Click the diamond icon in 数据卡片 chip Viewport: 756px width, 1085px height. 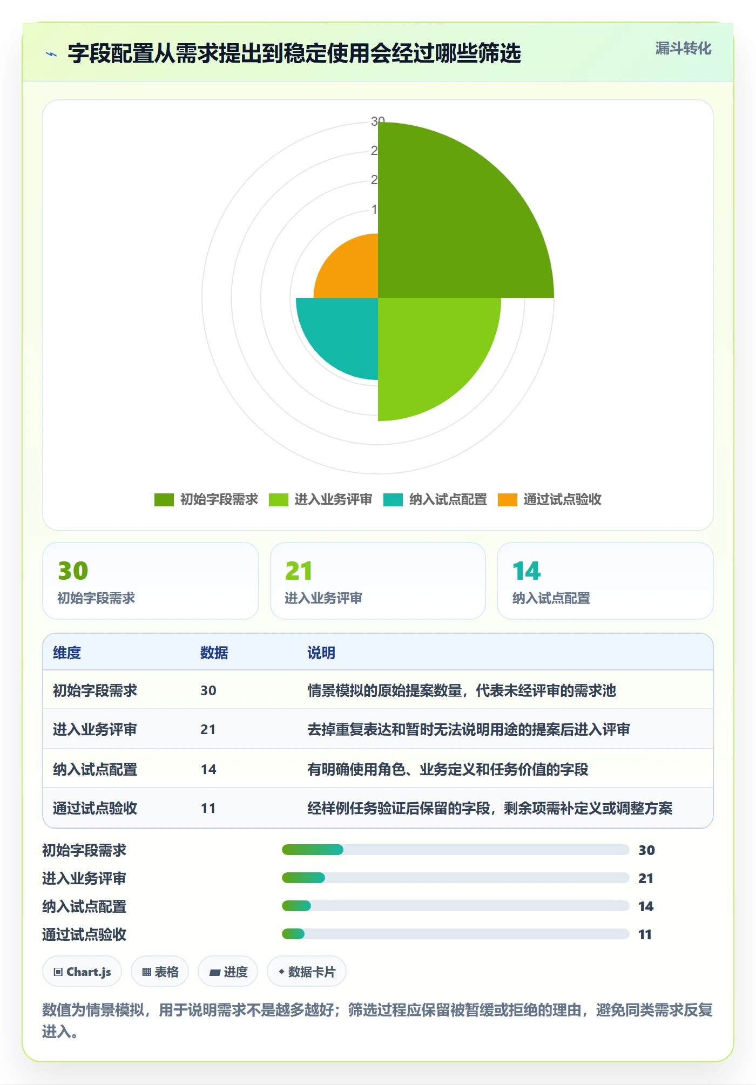[281, 972]
